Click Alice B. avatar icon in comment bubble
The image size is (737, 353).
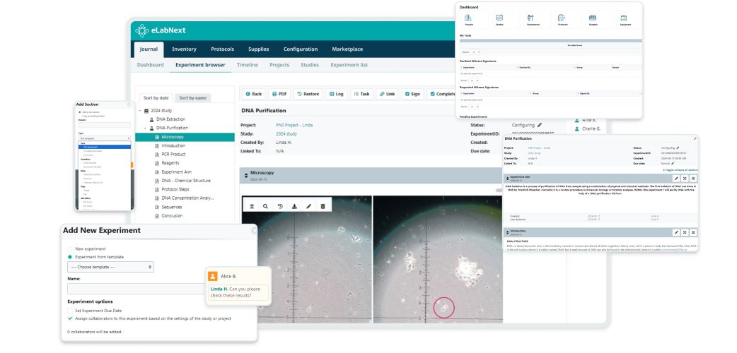(212, 277)
